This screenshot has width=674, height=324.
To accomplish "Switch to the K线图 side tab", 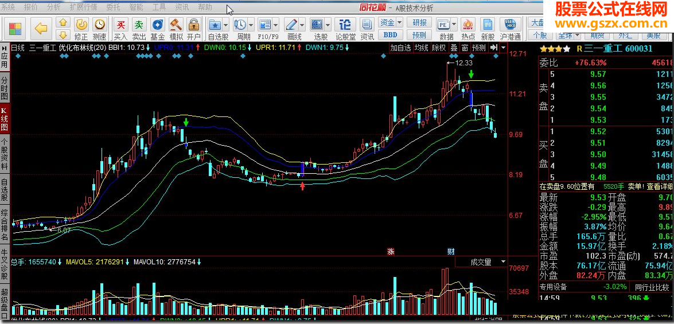I will pyautogui.click(x=4, y=119).
